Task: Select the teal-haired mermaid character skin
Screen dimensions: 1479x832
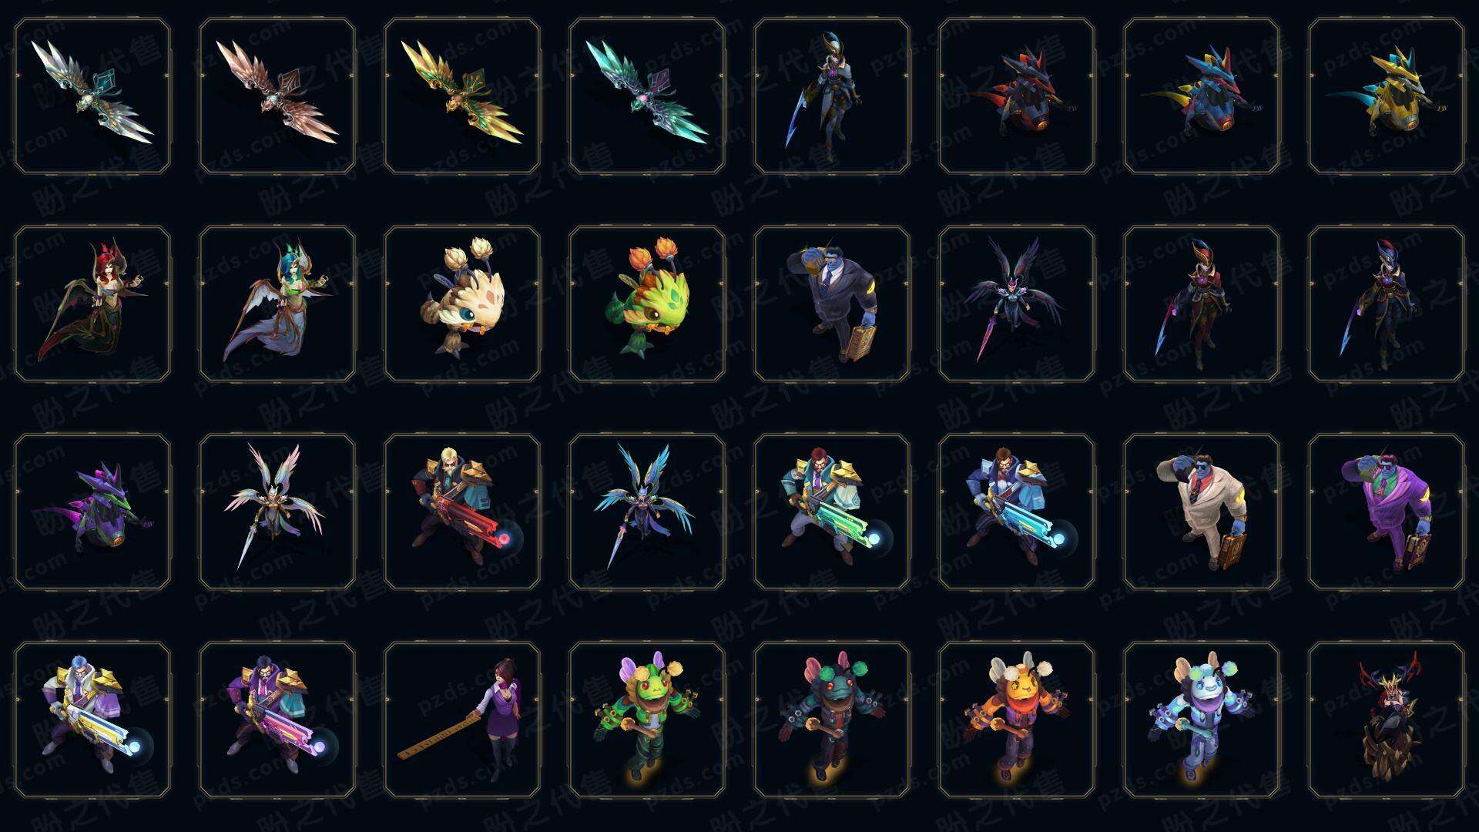Action: point(277,304)
